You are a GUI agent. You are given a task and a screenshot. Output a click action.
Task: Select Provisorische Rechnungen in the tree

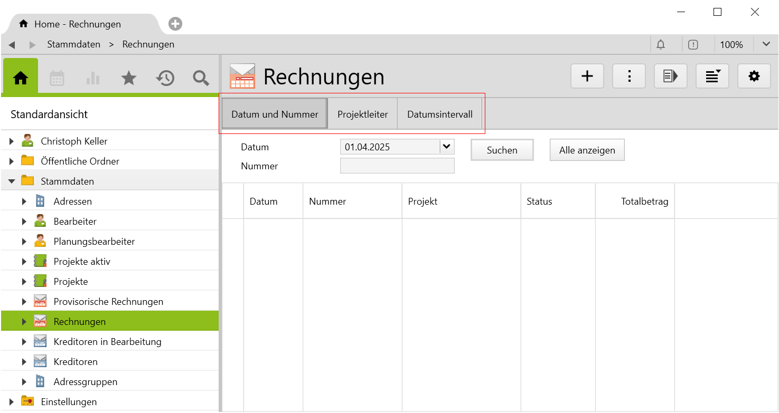[x=108, y=302]
